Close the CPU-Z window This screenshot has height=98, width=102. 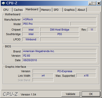point(99,3)
